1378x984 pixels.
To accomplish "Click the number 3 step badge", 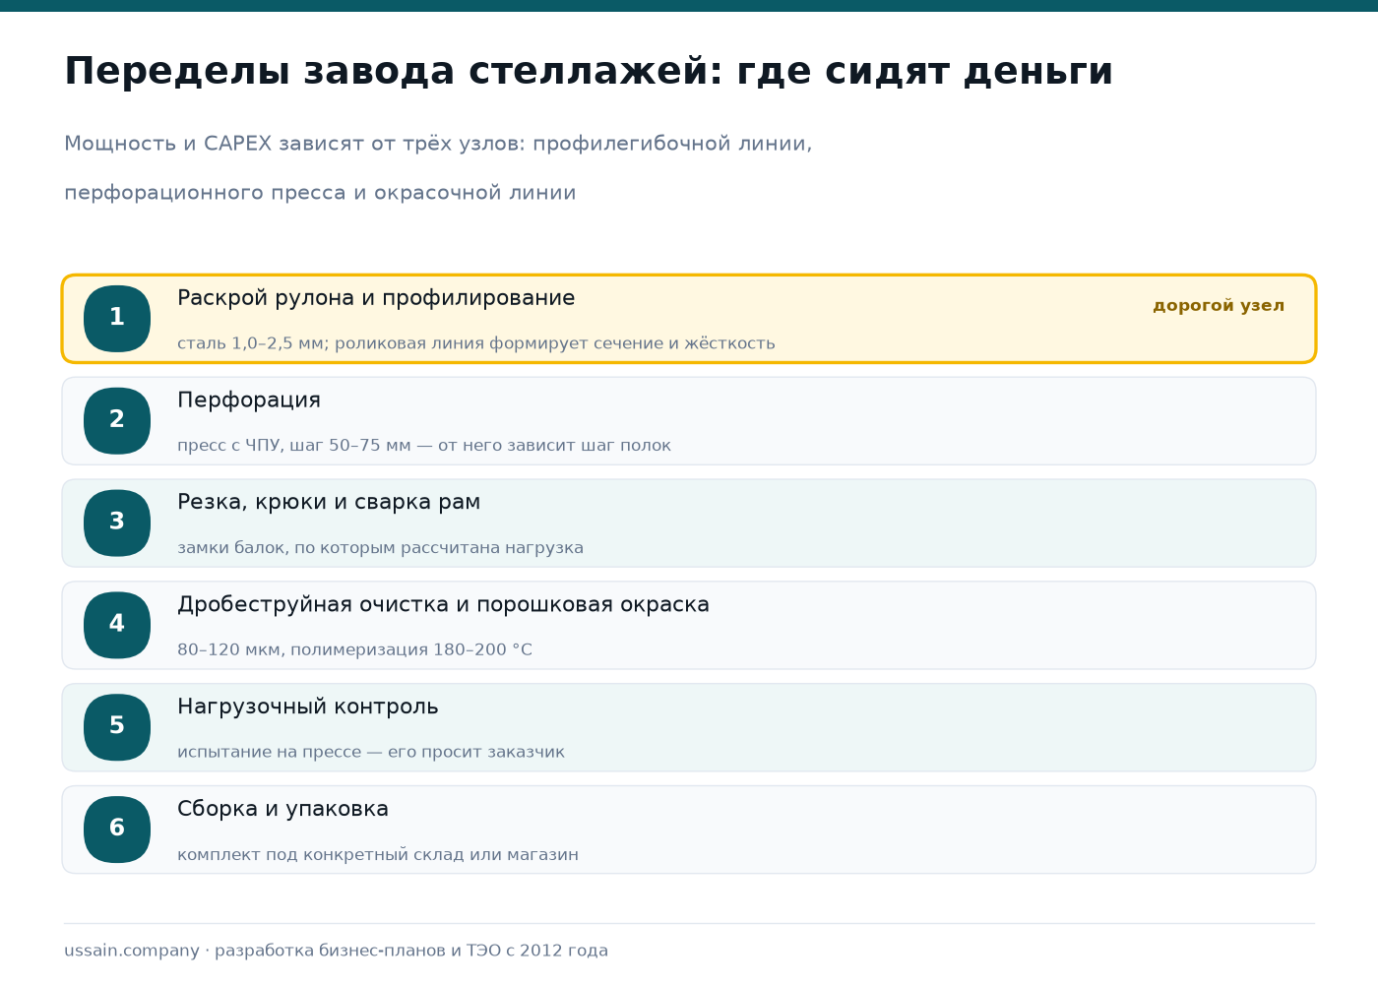I will 117,523.
